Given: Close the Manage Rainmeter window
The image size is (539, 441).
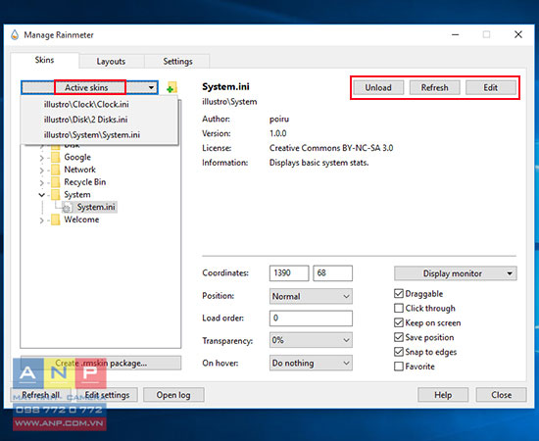Looking at the screenshot, I should point(518,34).
